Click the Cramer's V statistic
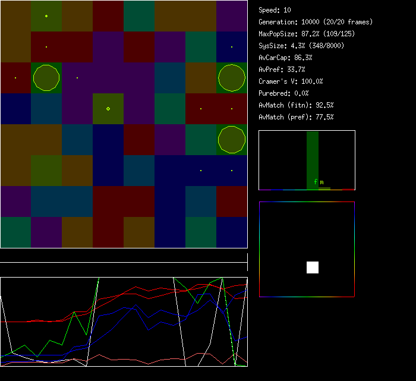Screen dimensions: 416x381 click(291, 81)
